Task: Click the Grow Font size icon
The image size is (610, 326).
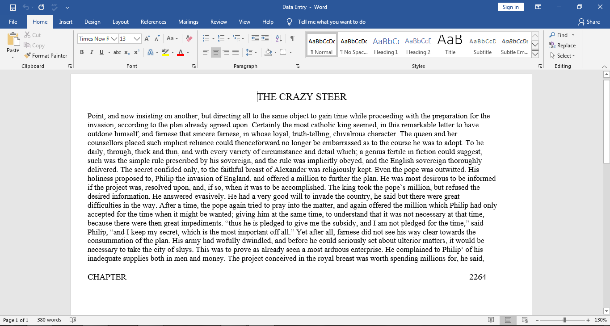Action: [147, 39]
